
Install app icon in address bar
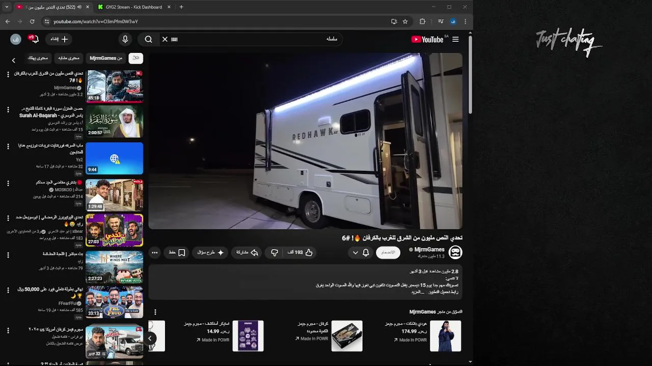coord(394,21)
